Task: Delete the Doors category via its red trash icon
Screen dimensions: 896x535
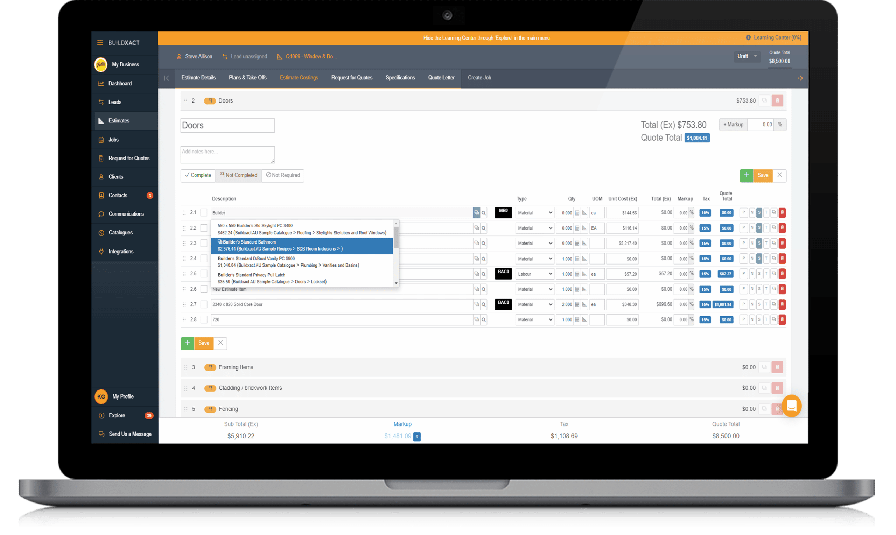Action: click(777, 100)
